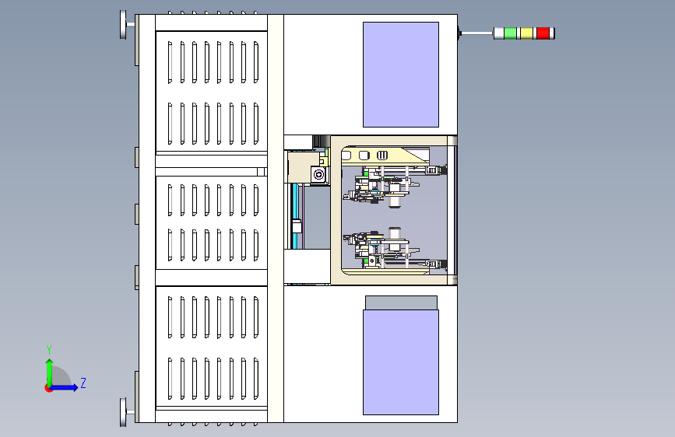Select the lower blue panel on the machine
The image size is (675, 437).
401,362
